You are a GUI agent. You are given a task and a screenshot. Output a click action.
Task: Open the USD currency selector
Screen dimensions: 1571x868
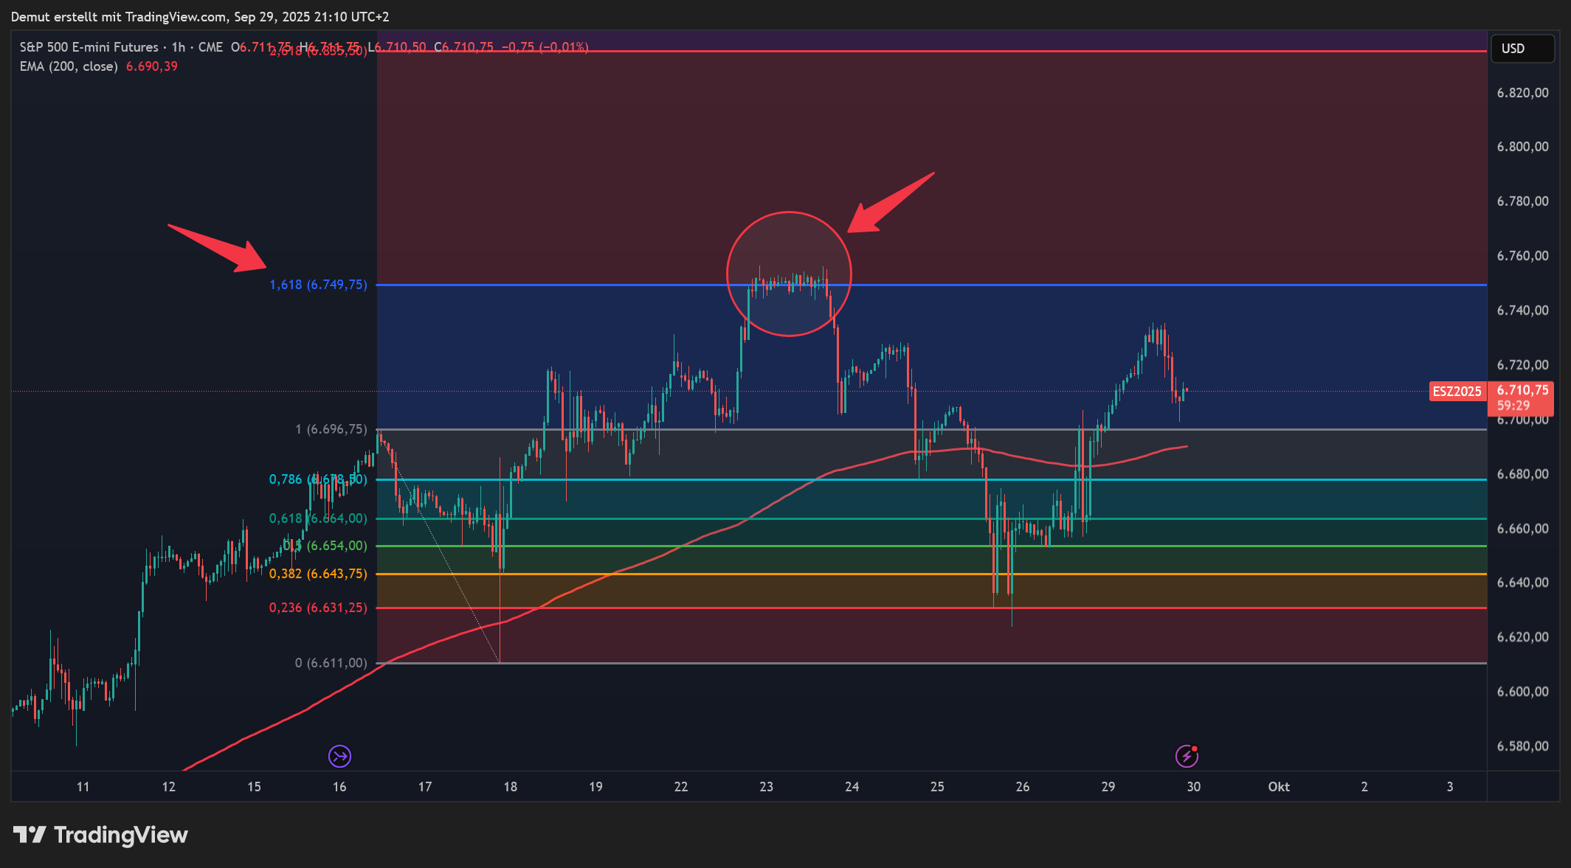pos(1522,49)
